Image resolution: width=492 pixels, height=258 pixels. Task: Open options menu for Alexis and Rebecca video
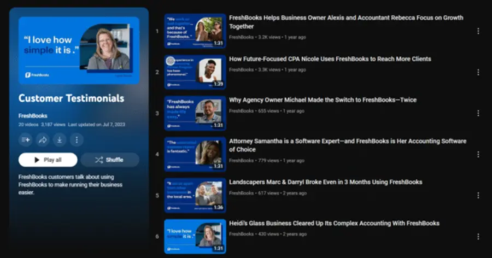point(478,31)
